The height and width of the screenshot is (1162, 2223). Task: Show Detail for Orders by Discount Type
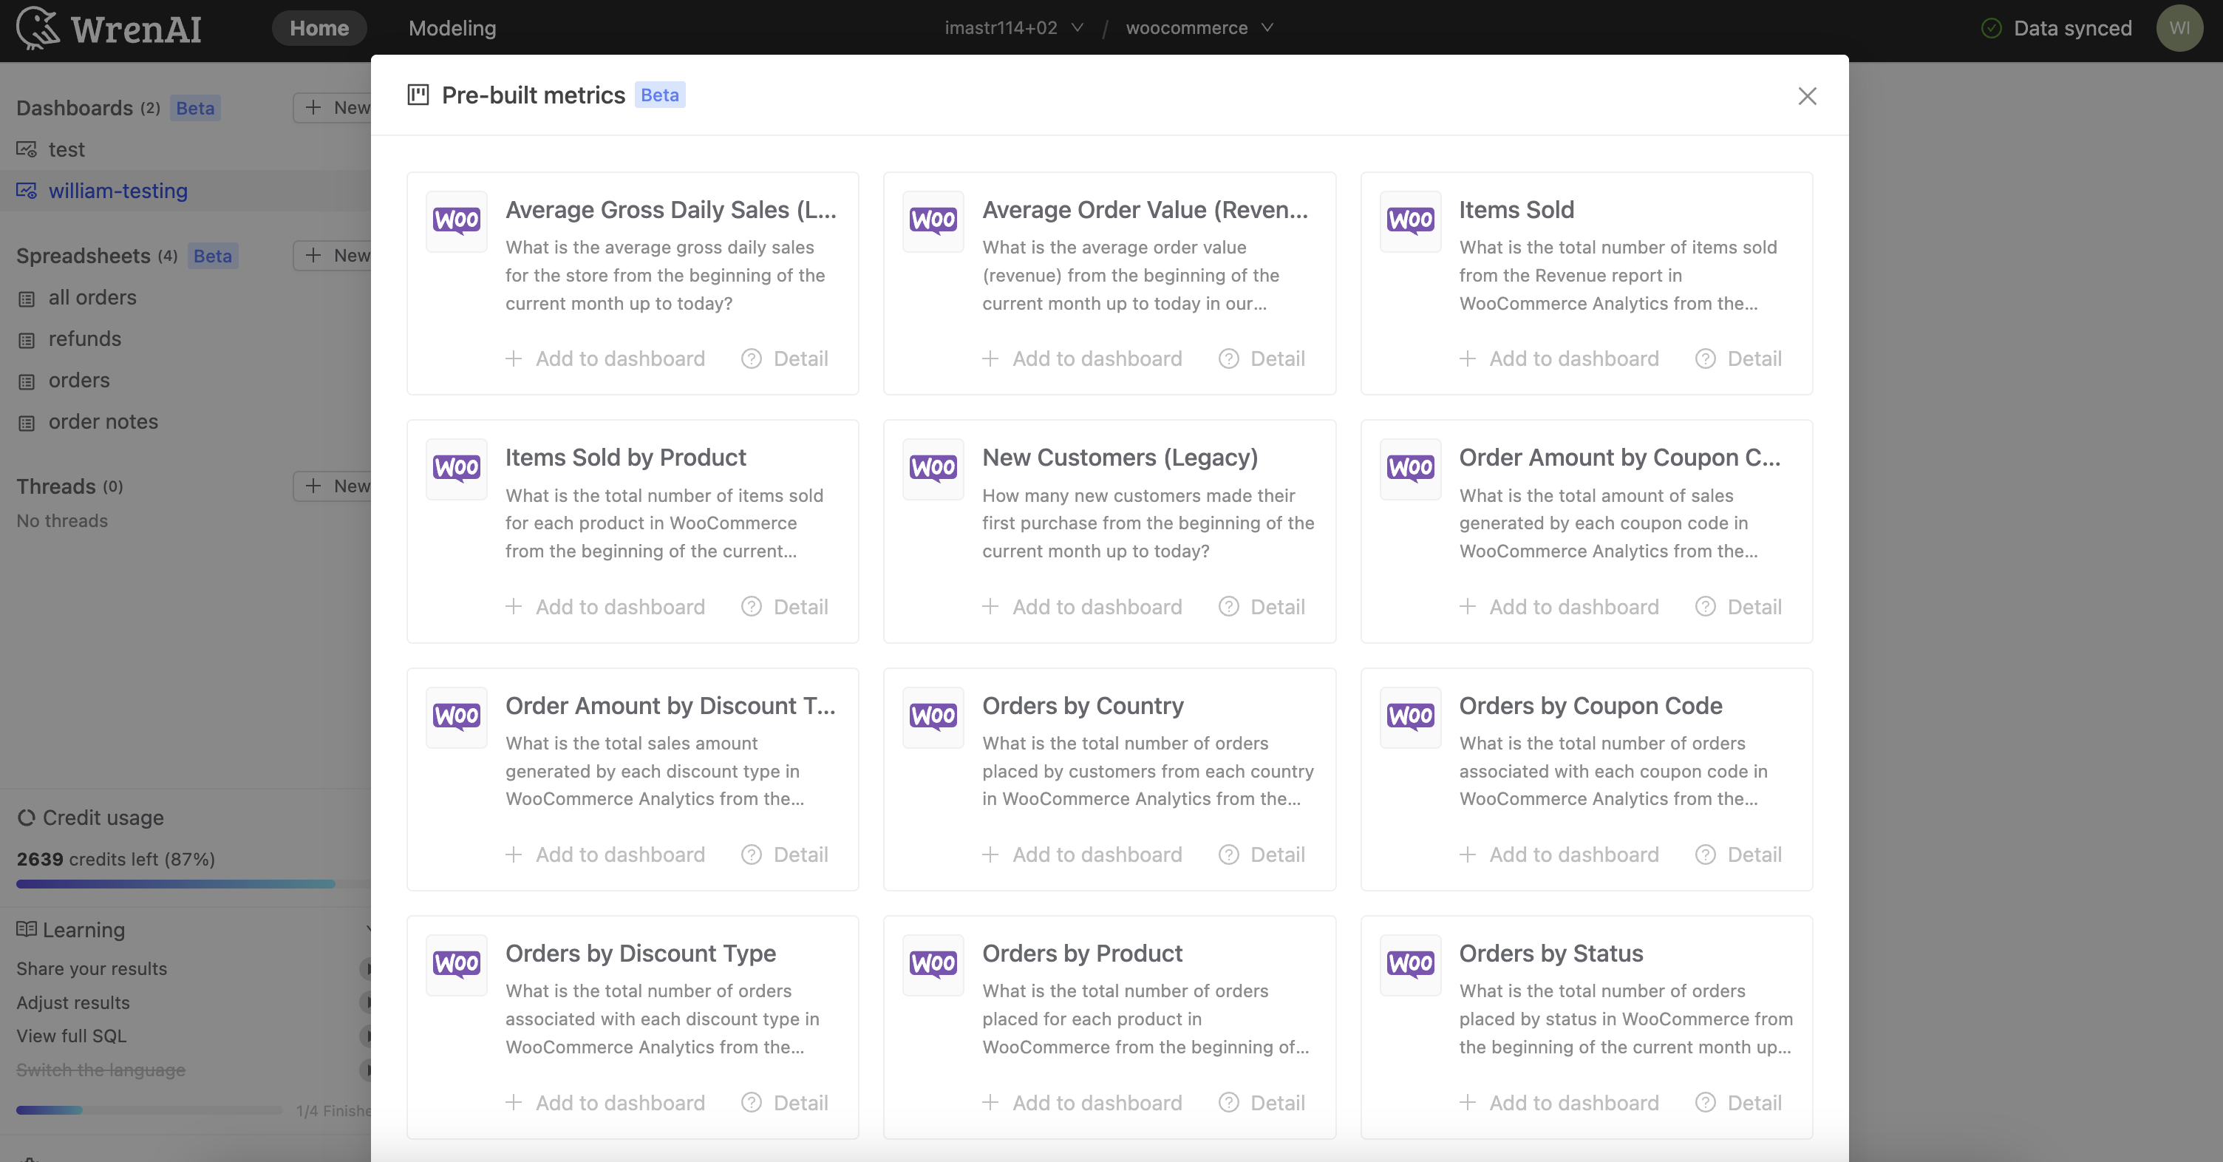click(784, 1102)
